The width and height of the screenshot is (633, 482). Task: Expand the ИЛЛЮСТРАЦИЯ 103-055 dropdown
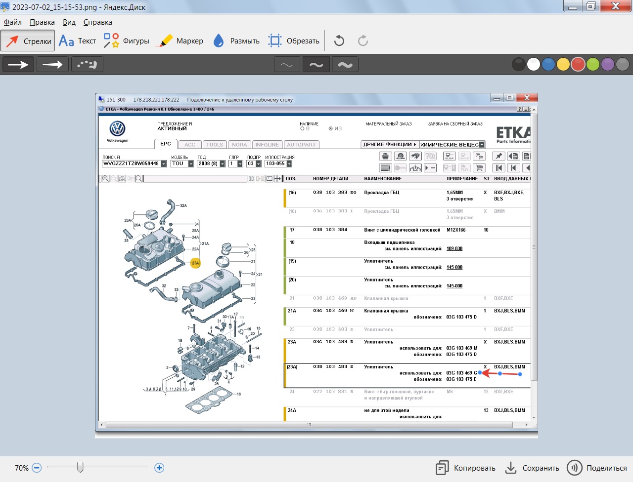pyautogui.click(x=289, y=164)
